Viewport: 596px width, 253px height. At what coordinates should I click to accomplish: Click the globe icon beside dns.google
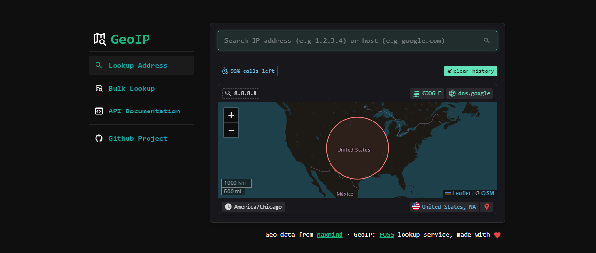click(452, 93)
